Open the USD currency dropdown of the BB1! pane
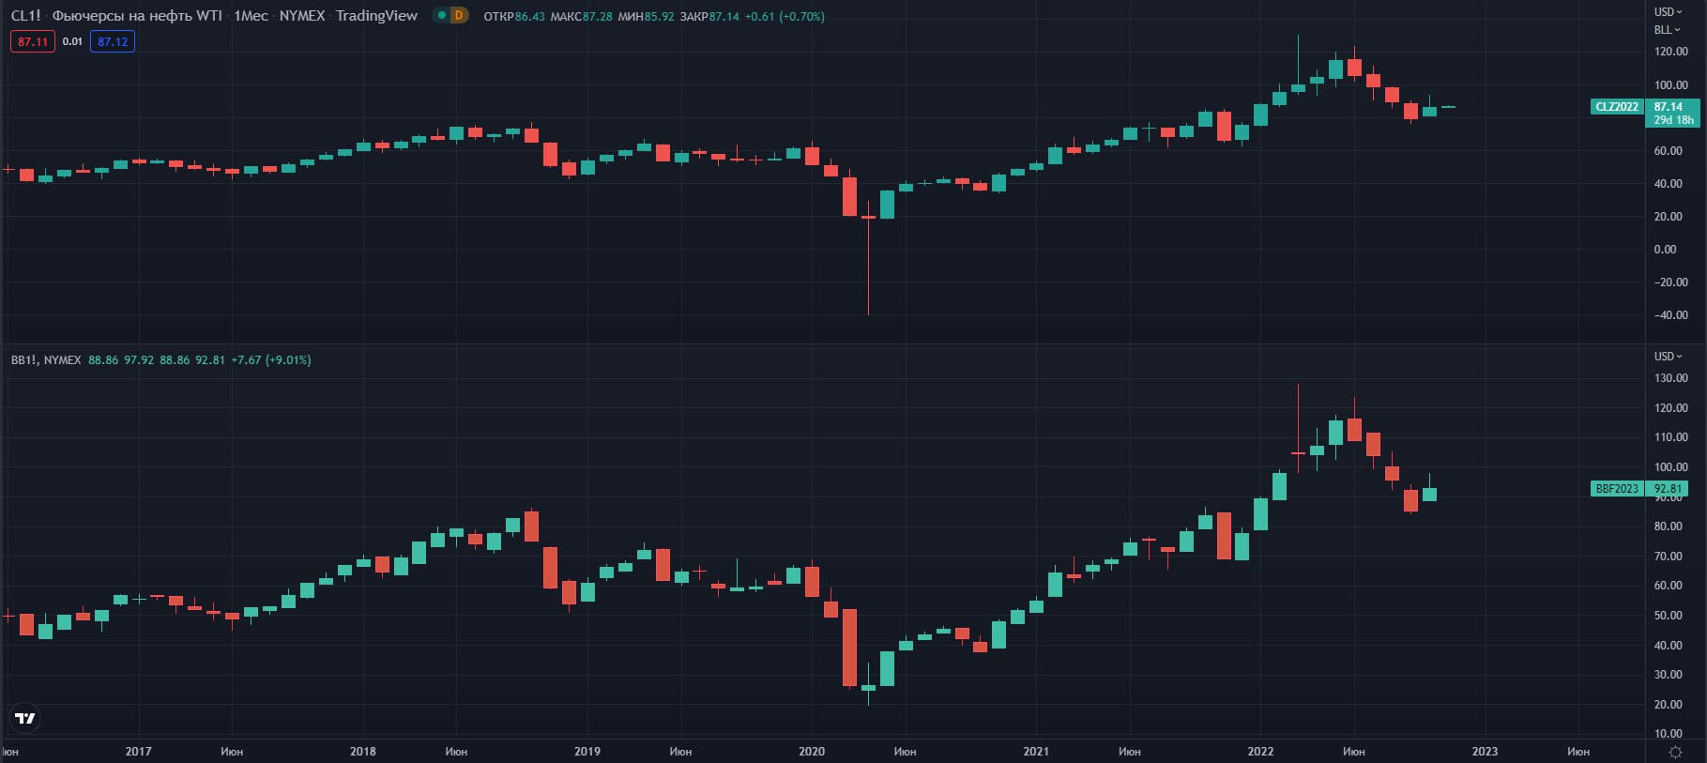 1668,356
